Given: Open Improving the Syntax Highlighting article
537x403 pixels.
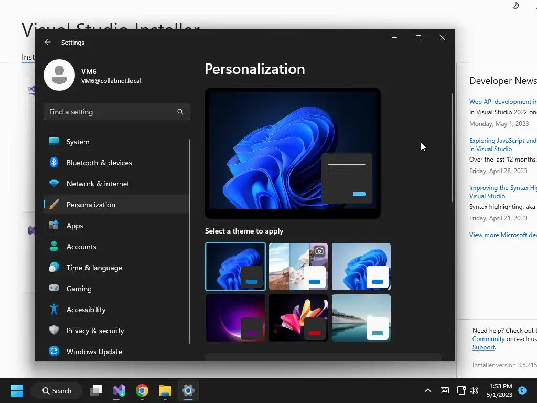Looking at the screenshot, I should (x=503, y=192).
